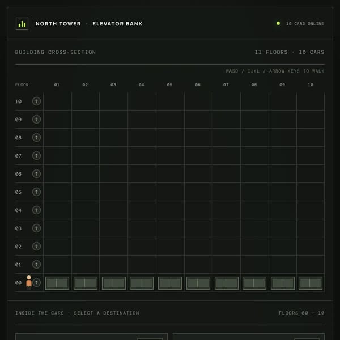Call elevator up on floor 08
Screen dimensions: 340x340
pyautogui.click(x=36, y=138)
